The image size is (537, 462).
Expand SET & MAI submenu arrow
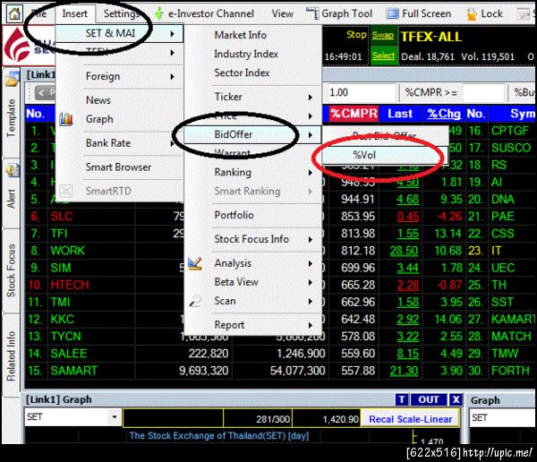[172, 34]
